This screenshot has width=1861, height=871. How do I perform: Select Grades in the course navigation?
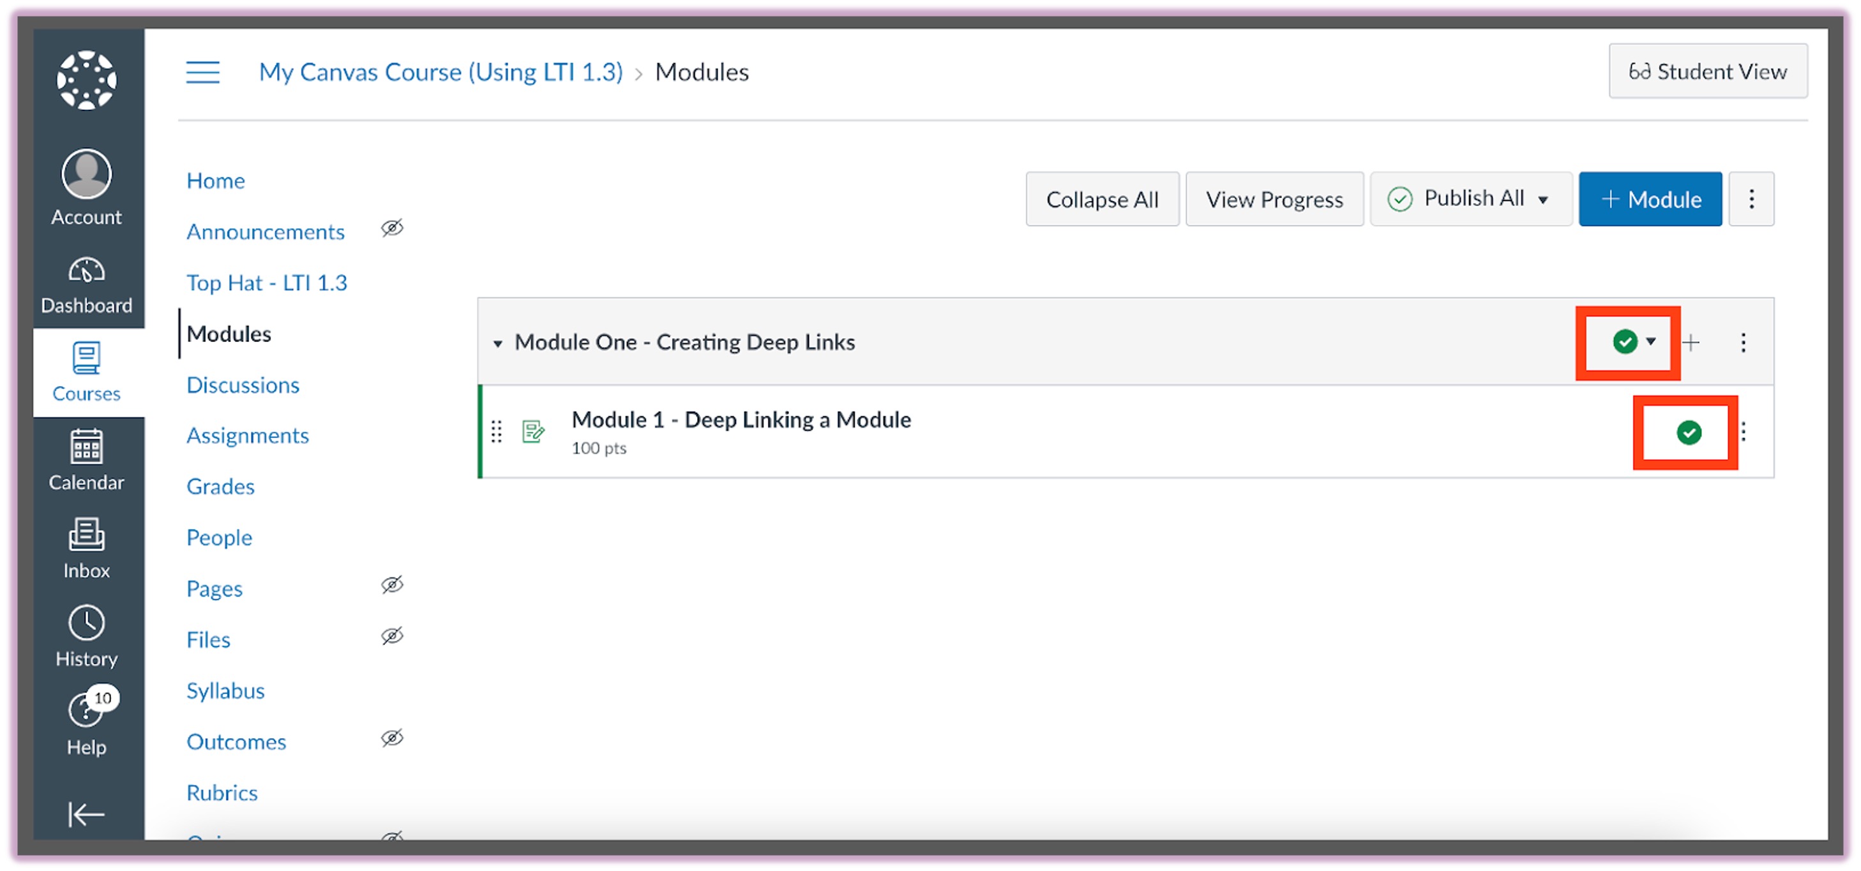(220, 487)
